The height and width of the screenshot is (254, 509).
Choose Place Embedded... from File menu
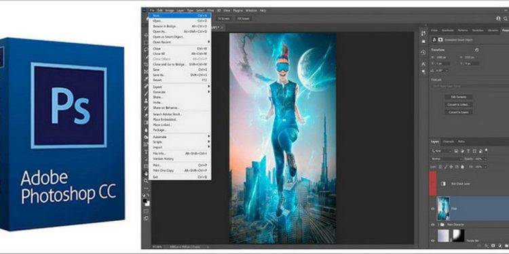click(180, 119)
